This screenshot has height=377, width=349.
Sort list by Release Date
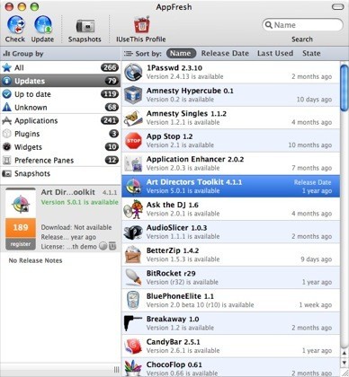click(225, 53)
